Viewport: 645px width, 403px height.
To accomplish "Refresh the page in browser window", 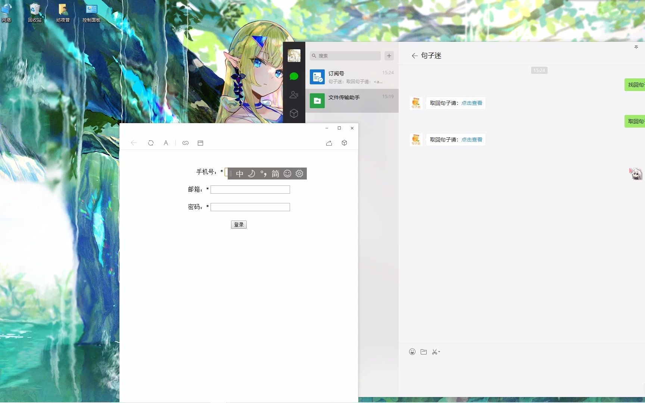I will [151, 143].
